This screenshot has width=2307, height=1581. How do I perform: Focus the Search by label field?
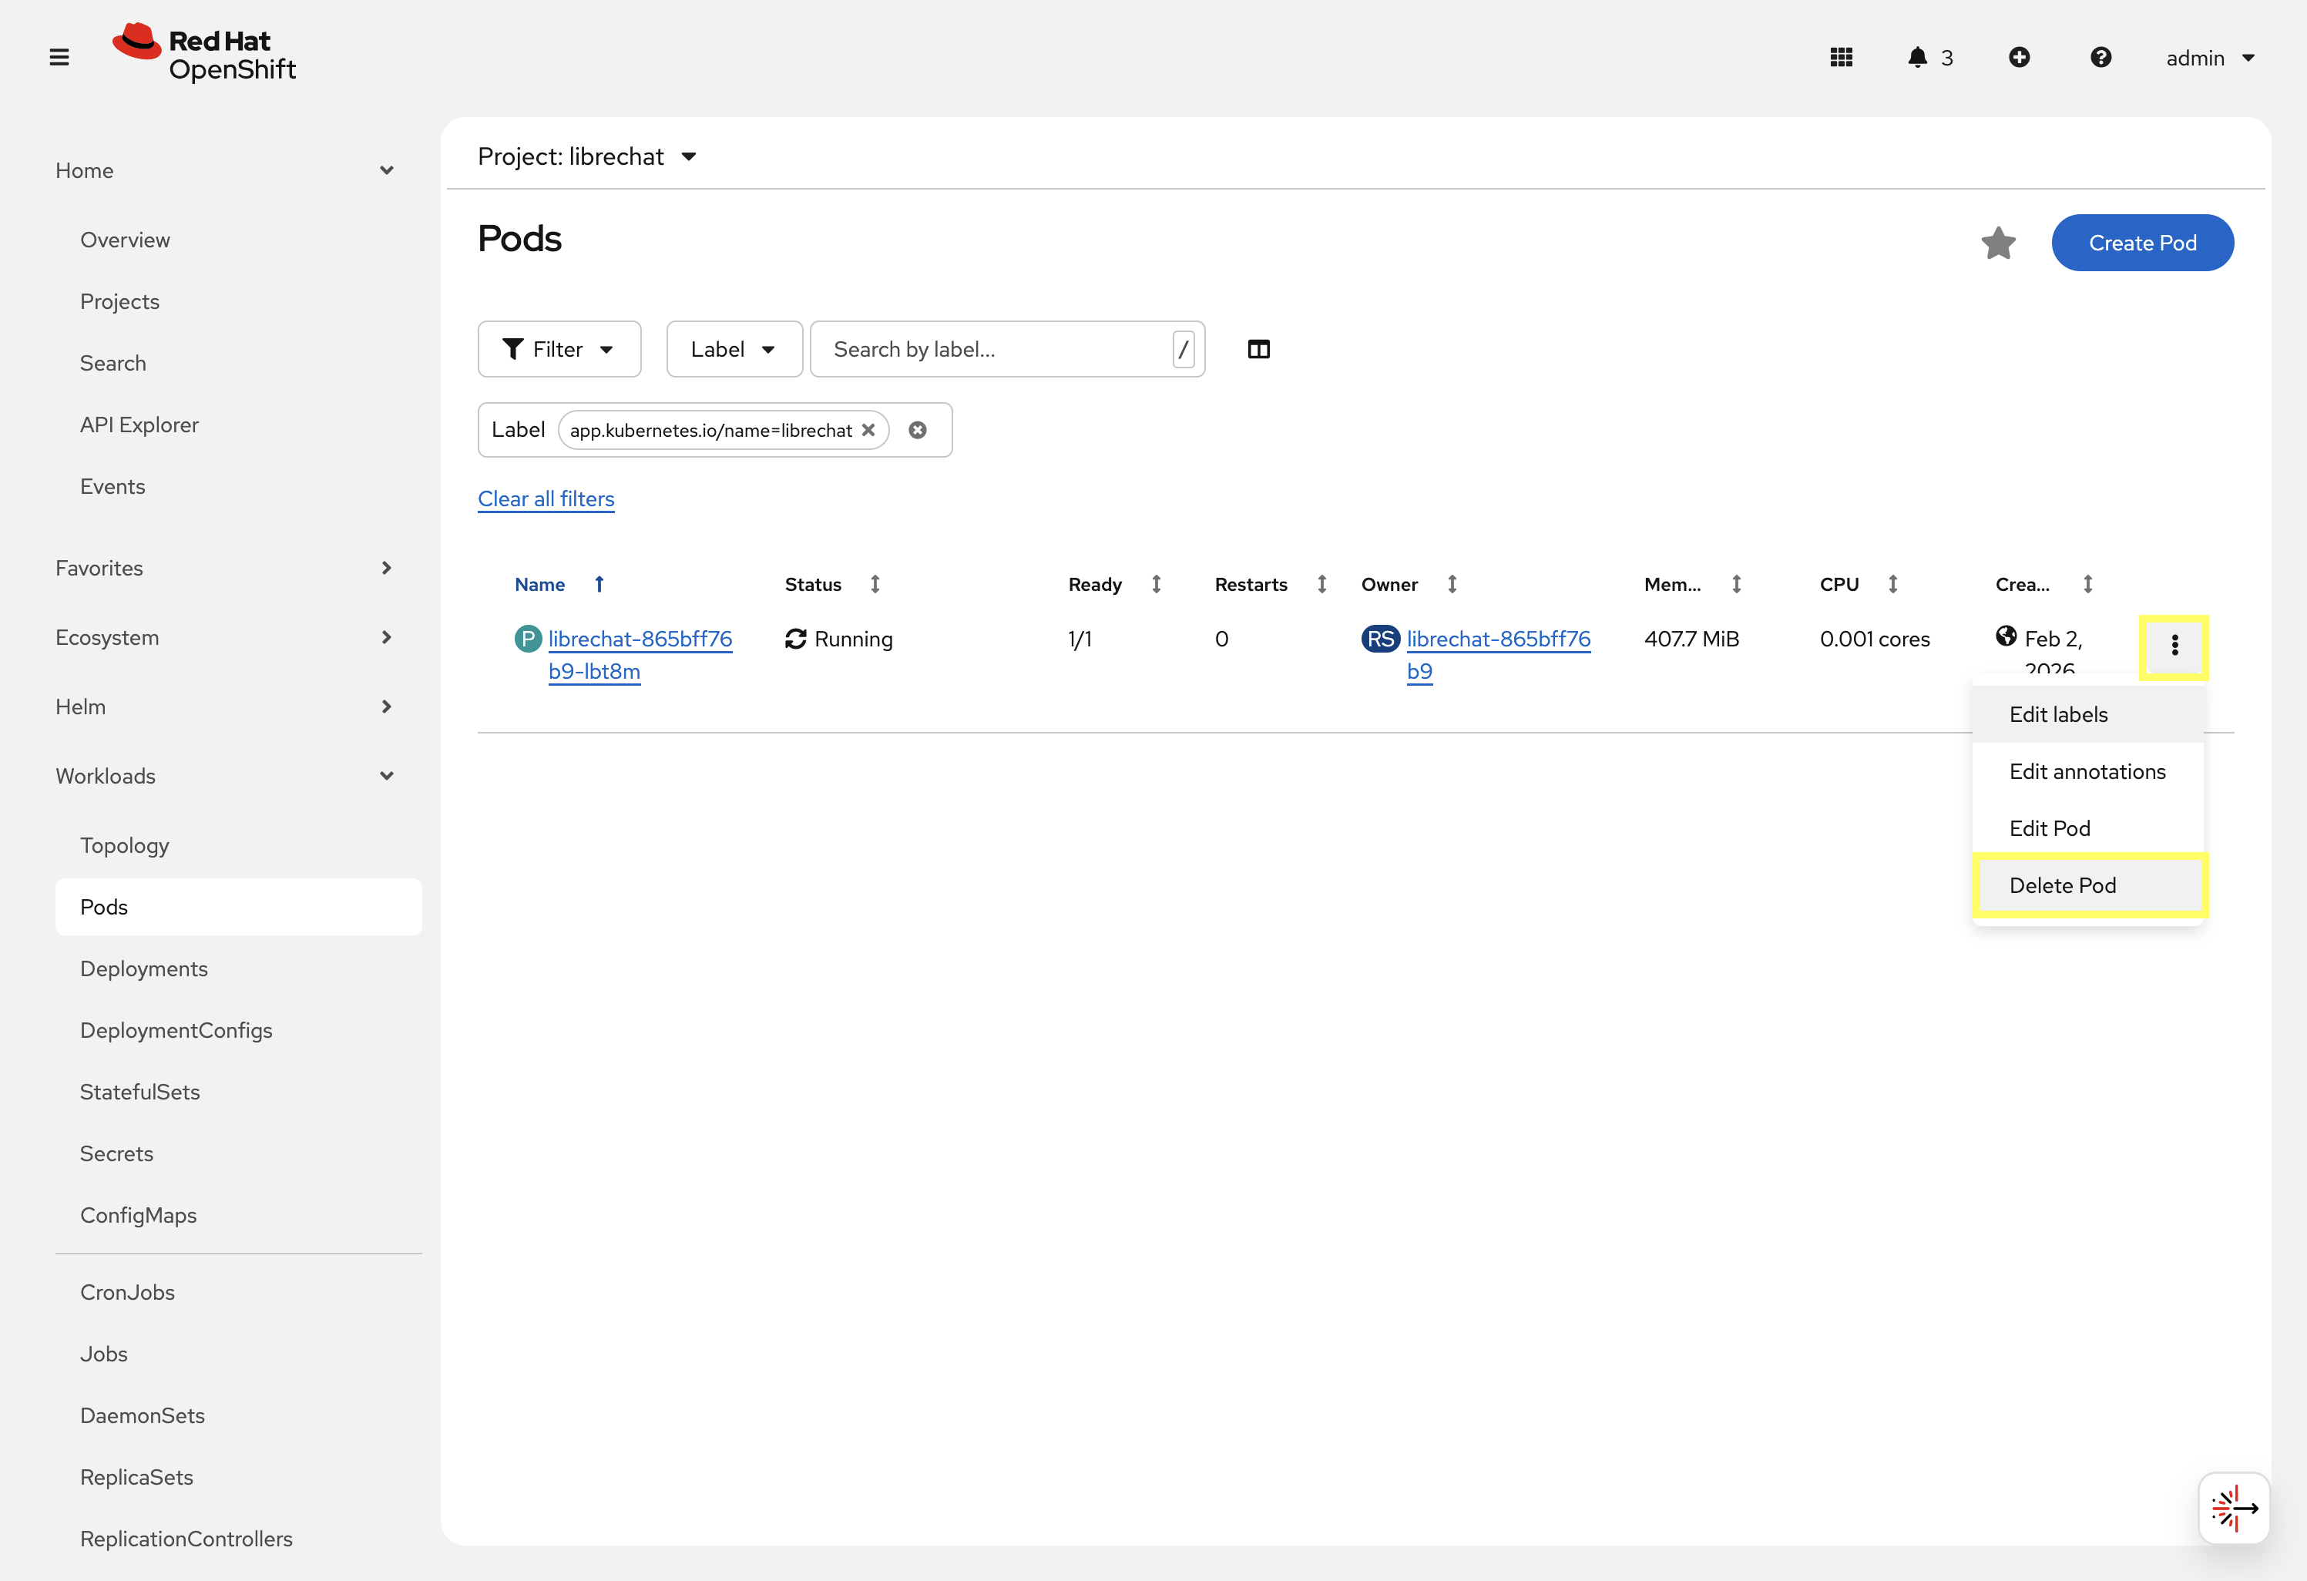point(992,349)
